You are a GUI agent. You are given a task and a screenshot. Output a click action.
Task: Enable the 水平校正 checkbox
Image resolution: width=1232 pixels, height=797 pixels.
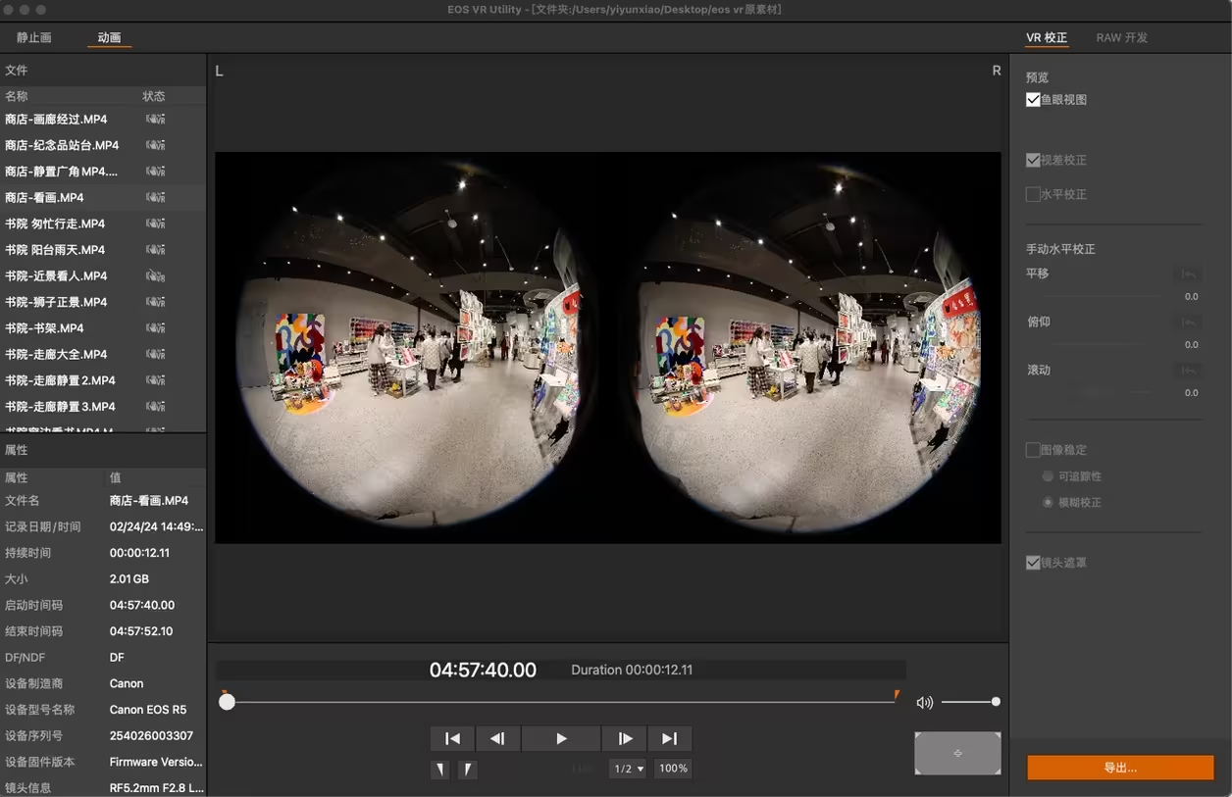point(1033,195)
